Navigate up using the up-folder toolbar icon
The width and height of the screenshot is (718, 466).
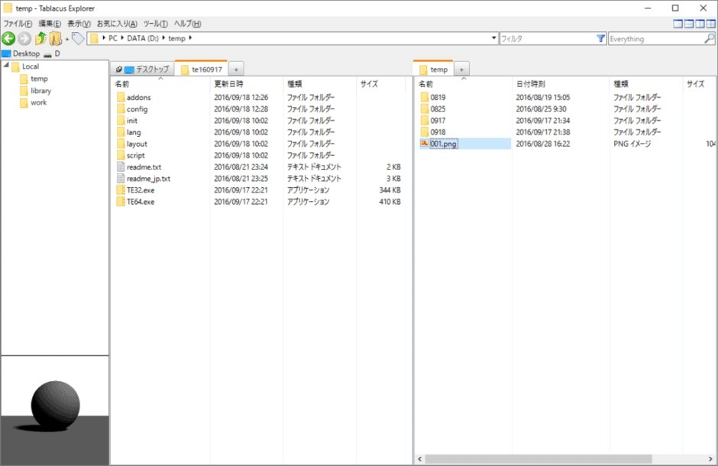pos(40,37)
